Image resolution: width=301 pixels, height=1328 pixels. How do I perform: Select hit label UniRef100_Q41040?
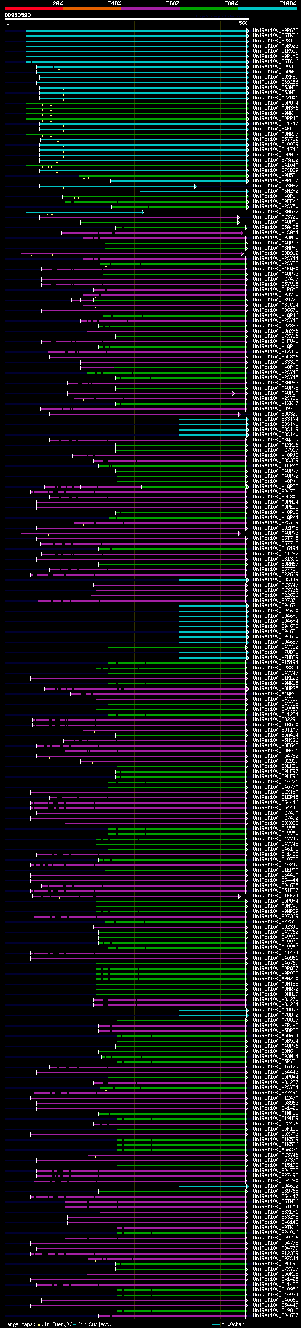pos(276,165)
